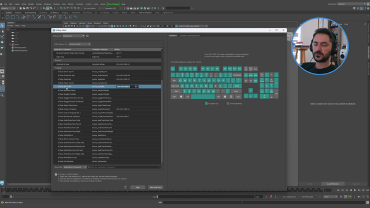Image resolution: width=370 pixels, height=208 pixels.
Task: Click the left Alt modifier key on keyboard
Action: pos(187,96)
